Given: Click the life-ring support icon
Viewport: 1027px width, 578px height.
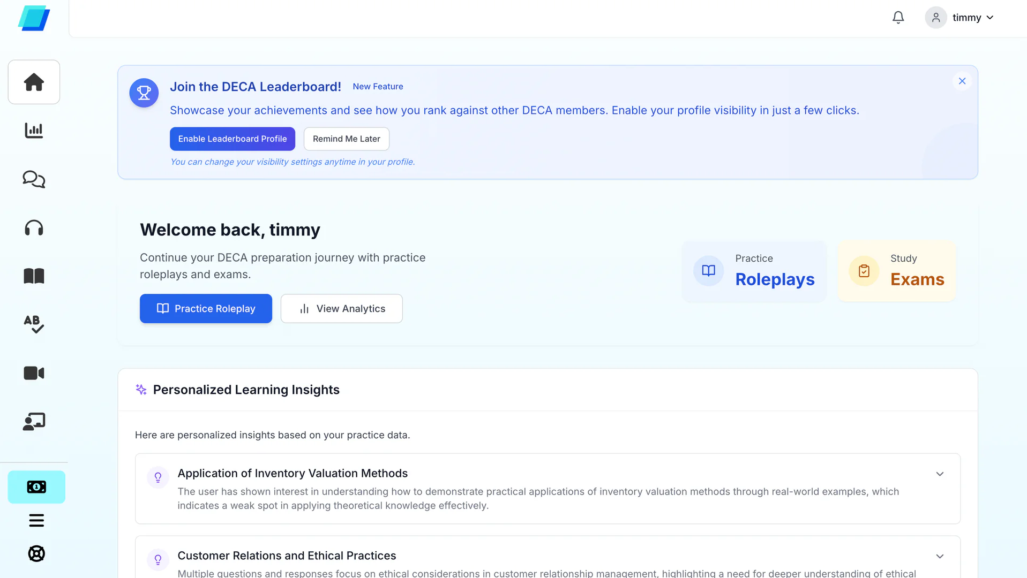Looking at the screenshot, I should [36, 554].
